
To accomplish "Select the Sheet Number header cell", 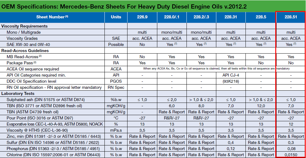I will pos(52,17).
